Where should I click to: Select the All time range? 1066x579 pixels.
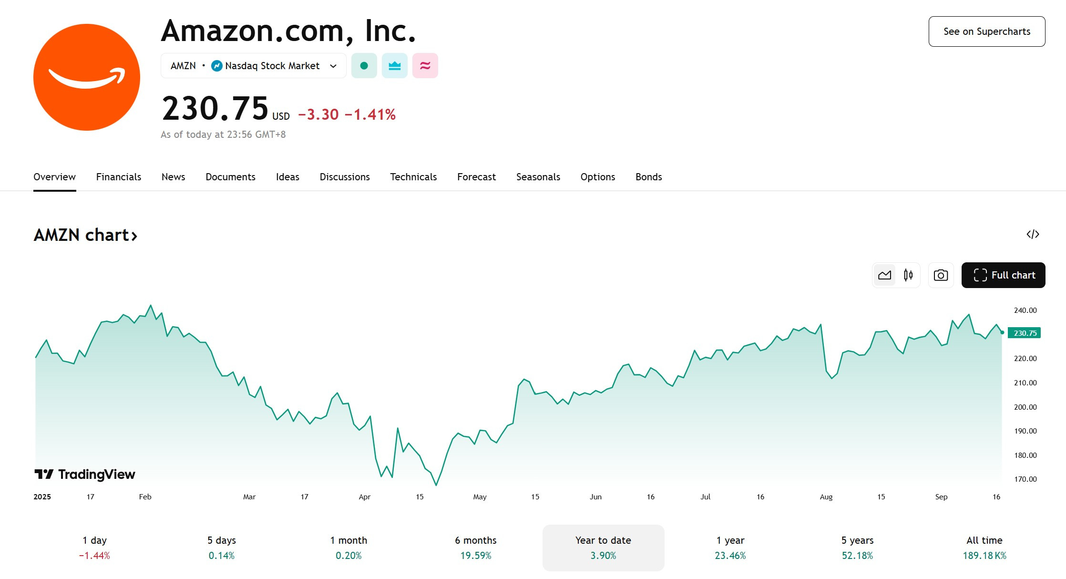coord(984,548)
